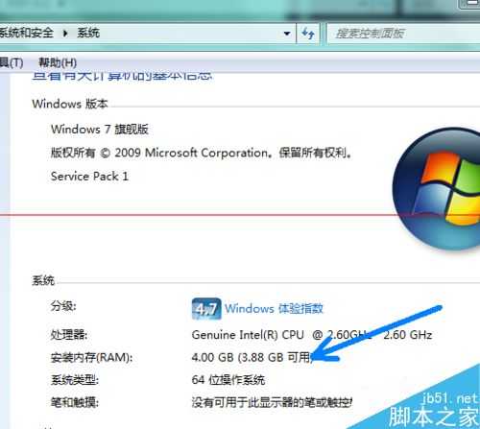Click the processor info text line

312,335
